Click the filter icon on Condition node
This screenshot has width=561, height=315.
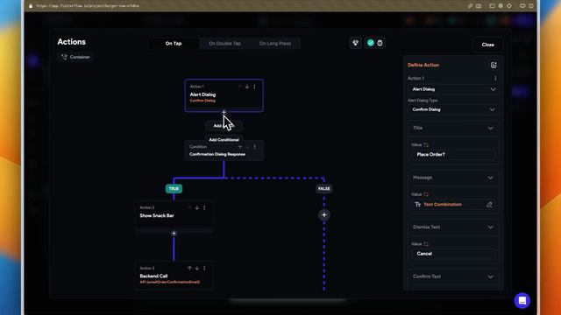240,147
